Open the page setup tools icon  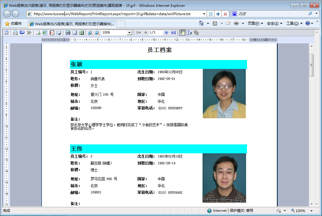click(x=29, y=33)
